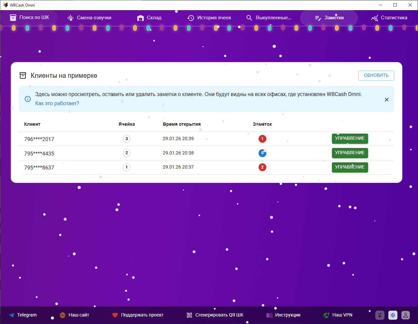Open the Поиск по ШК tab
This screenshot has width=418, height=324.
pos(29,18)
